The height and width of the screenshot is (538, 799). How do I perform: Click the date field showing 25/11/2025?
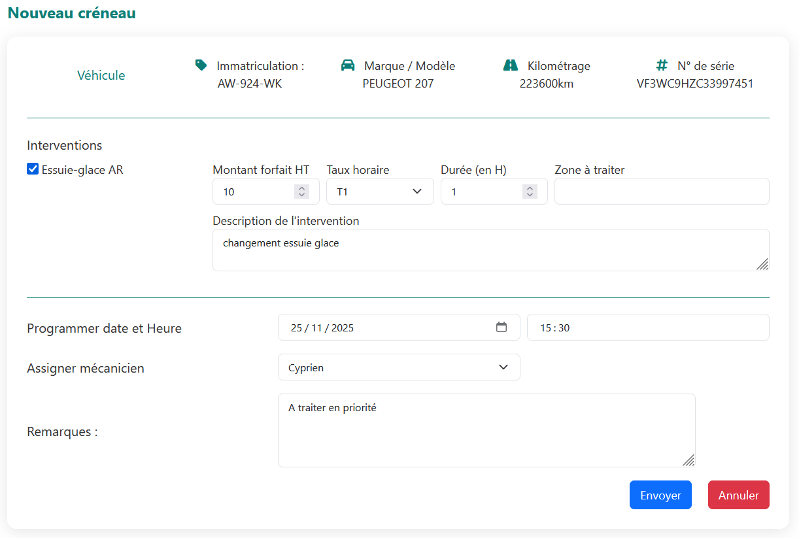386,328
